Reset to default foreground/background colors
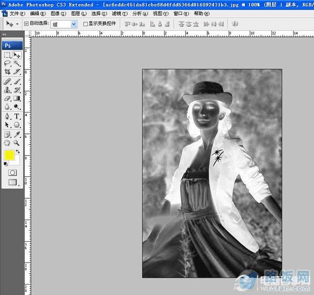 point(6,164)
